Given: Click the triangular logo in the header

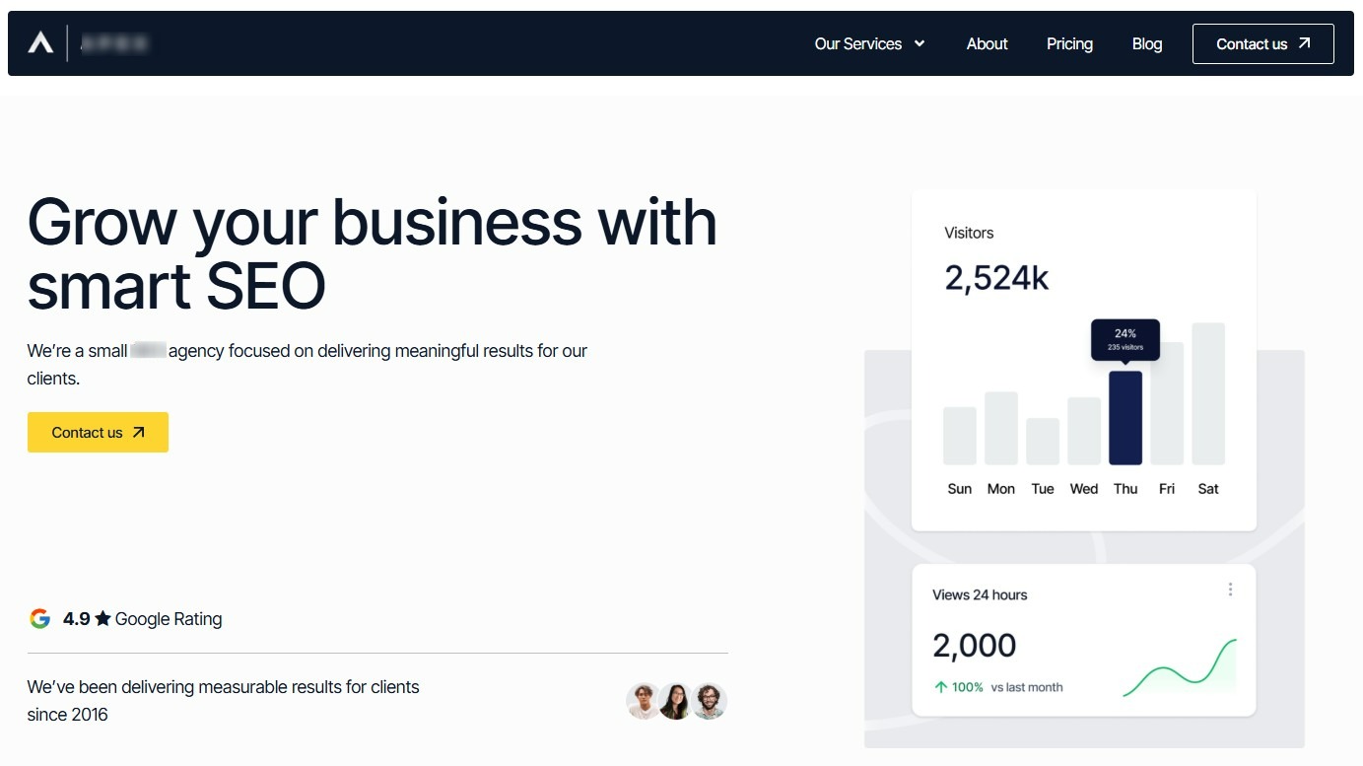Looking at the screenshot, I should point(40,43).
